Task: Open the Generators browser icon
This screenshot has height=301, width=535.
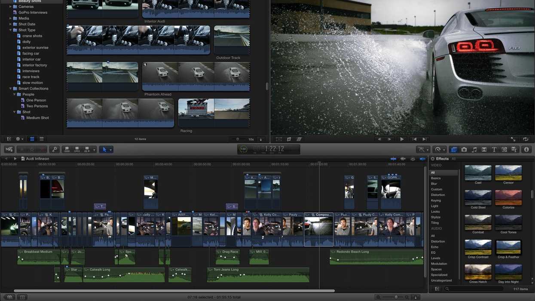Action: (504, 150)
